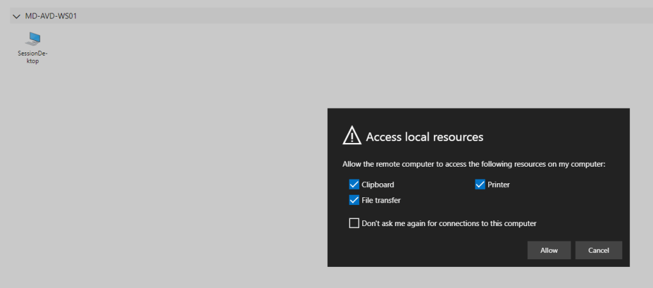Screen dimensions: 653x288
Task: Click the Printer option label
Action: pos(498,185)
